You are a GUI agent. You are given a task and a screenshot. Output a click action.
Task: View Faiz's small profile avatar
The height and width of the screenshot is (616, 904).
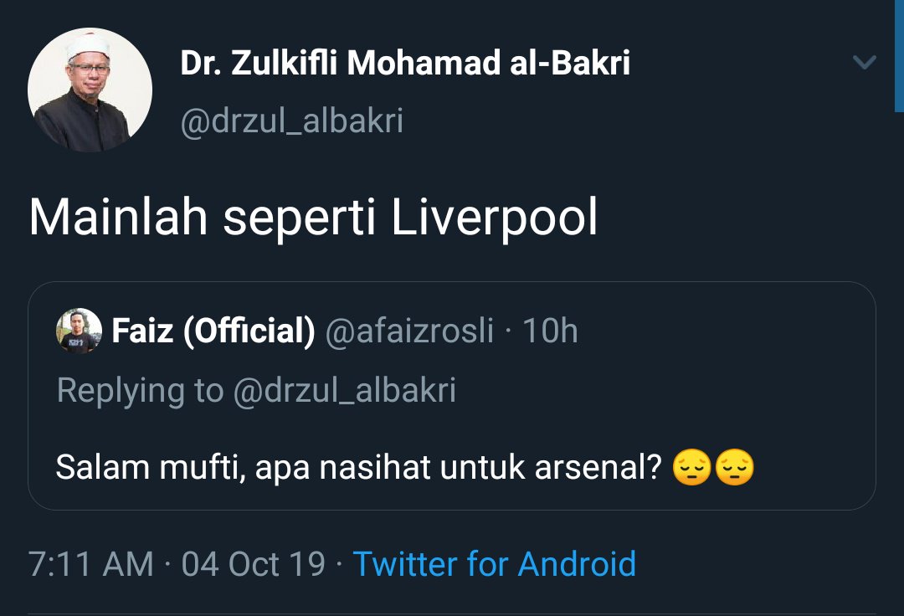click(x=79, y=331)
